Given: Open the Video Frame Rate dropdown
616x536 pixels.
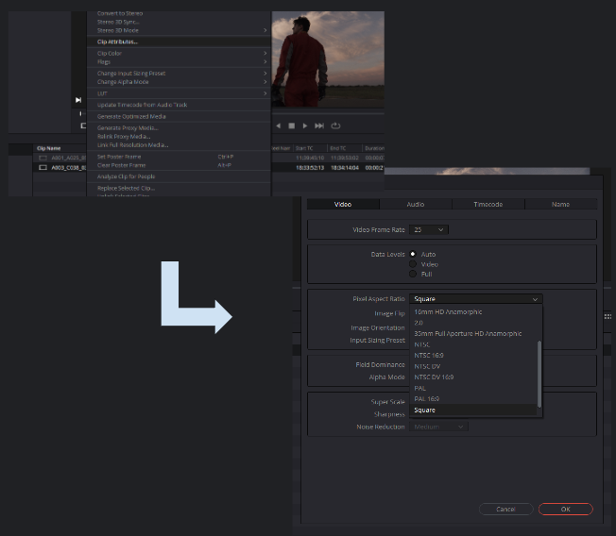Looking at the screenshot, I should pos(430,229).
